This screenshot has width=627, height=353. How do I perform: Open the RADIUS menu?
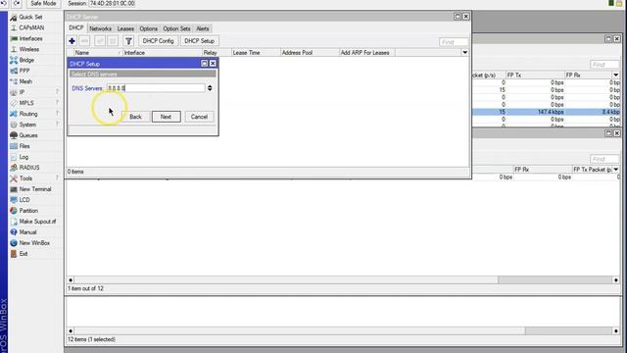[x=29, y=168]
